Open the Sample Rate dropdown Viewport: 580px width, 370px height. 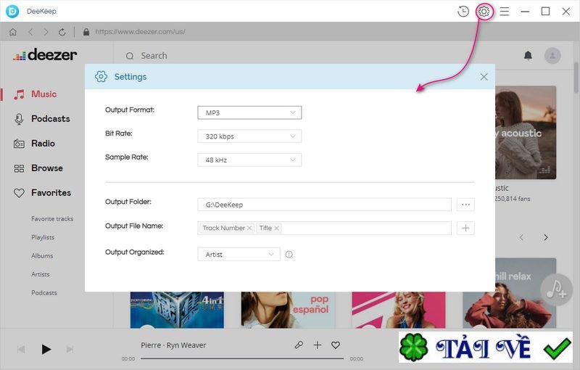(249, 160)
